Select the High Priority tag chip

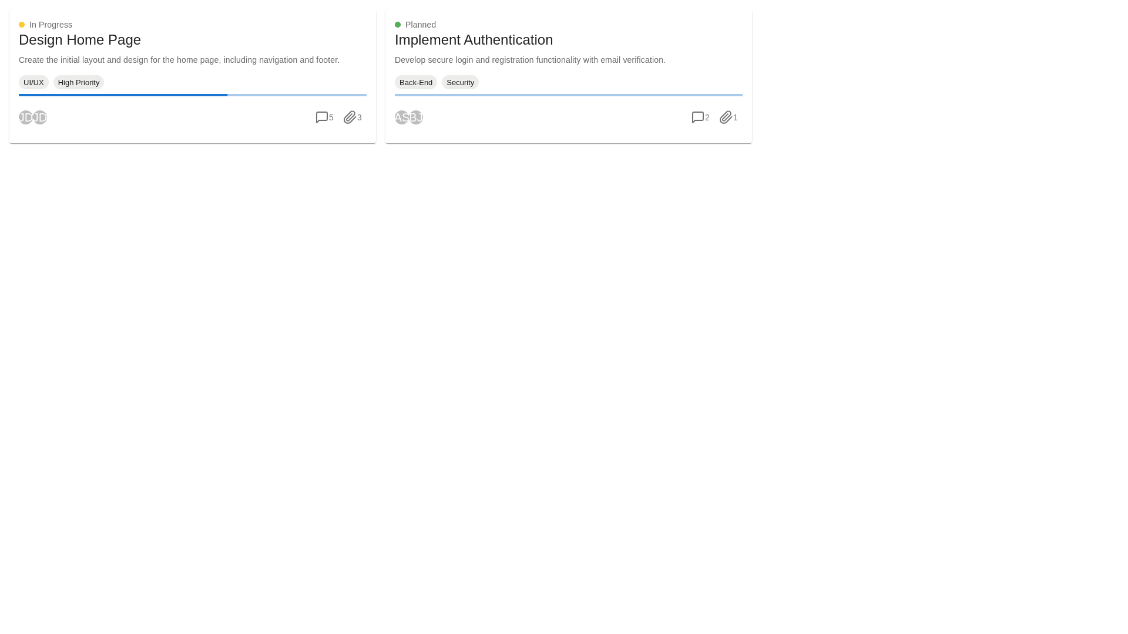click(79, 82)
